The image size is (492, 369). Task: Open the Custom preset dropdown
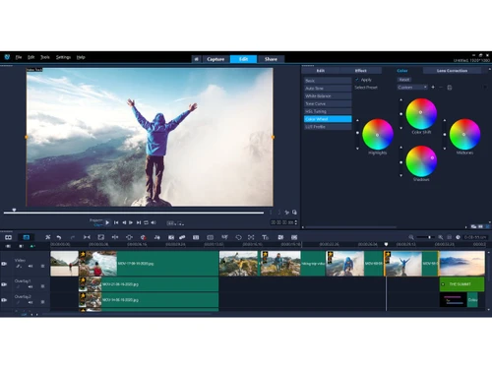pyautogui.click(x=412, y=88)
